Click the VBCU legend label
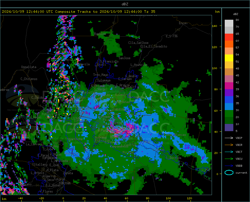Viewport: 250px width, 202px height. tap(239, 159)
